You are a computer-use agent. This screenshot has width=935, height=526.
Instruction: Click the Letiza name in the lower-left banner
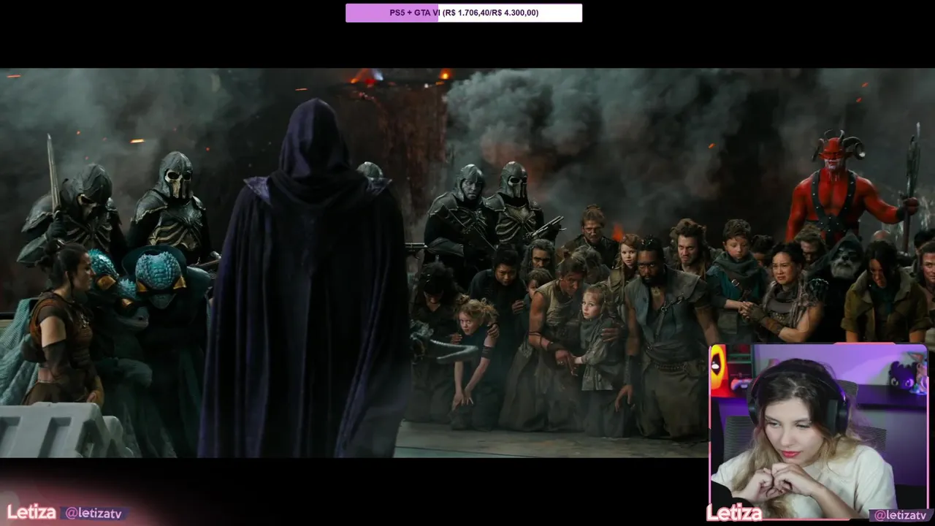point(31,512)
